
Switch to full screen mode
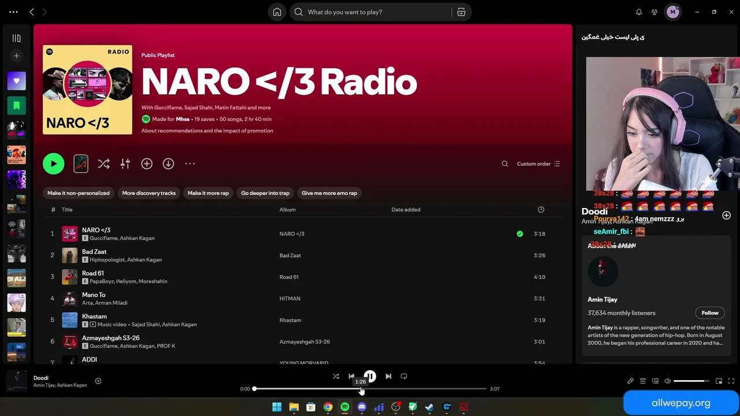pyautogui.click(x=731, y=381)
